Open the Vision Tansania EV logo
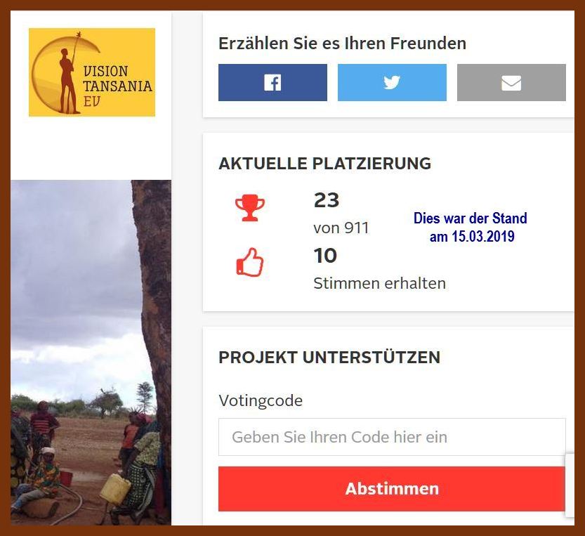 coord(92,72)
